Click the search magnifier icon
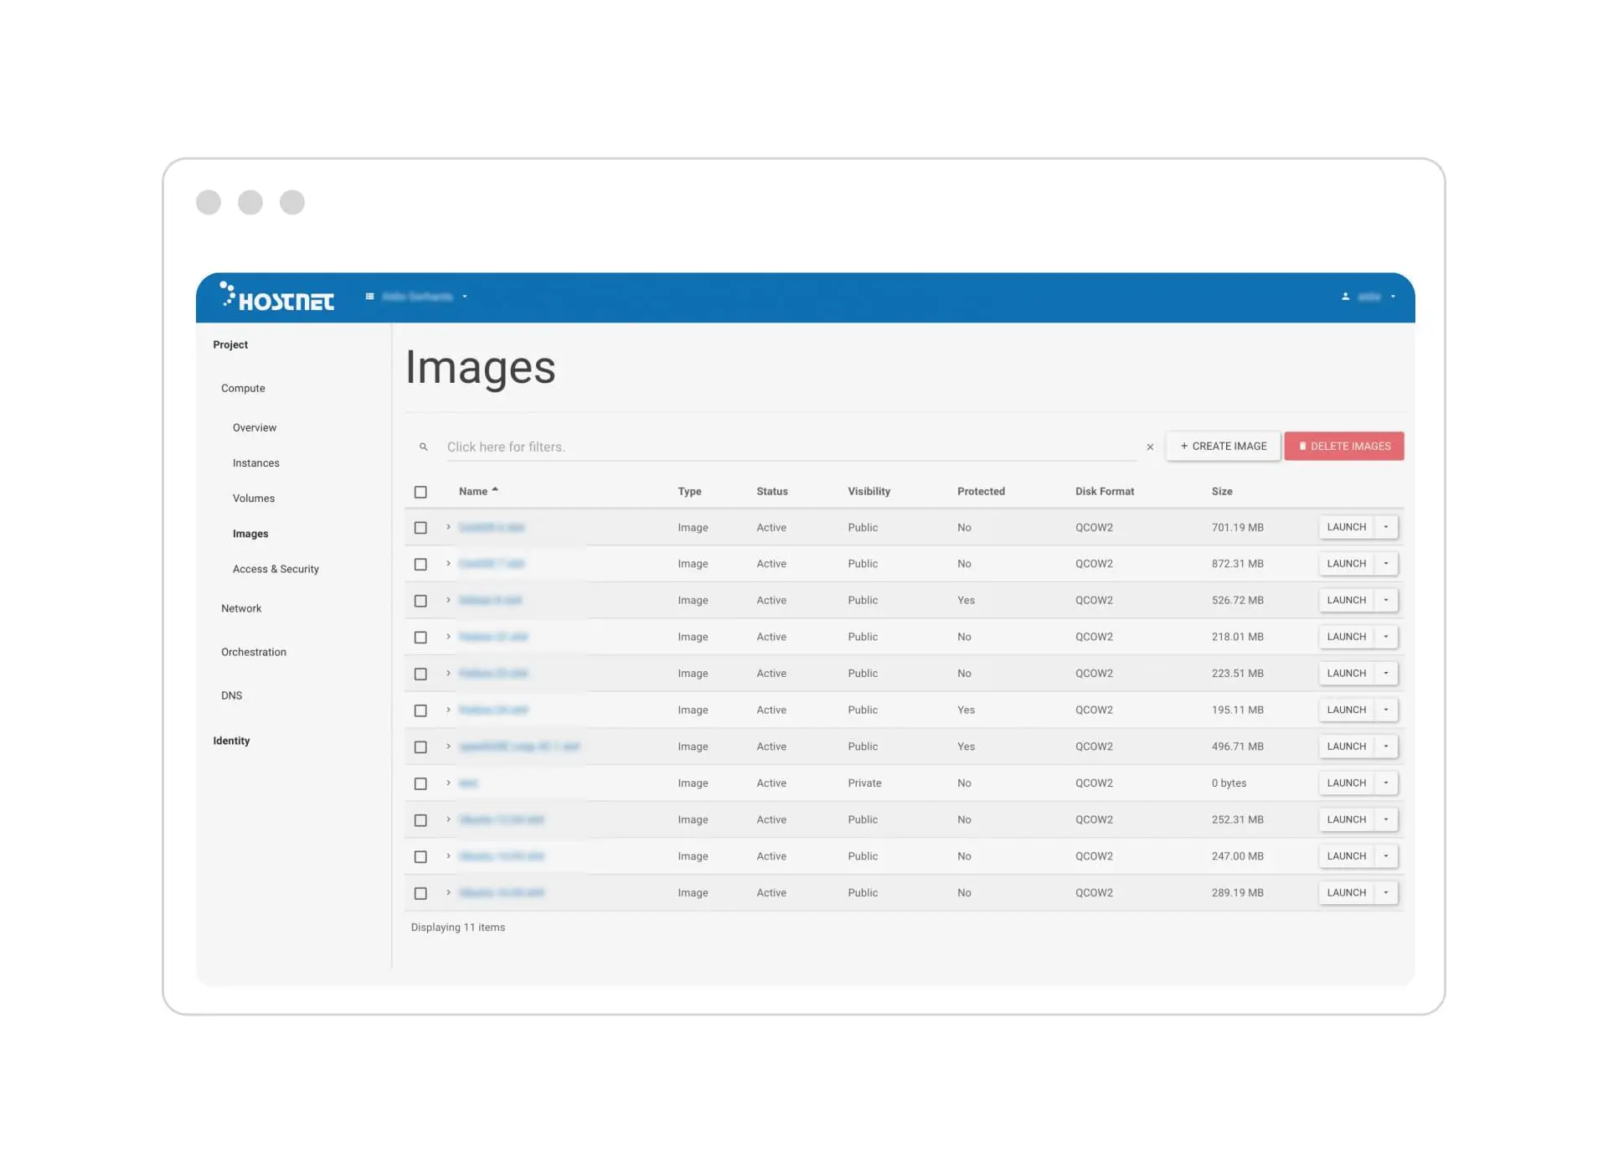Image resolution: width=1608 pixels, height=1173 pixels. click(x=424, y=447)
